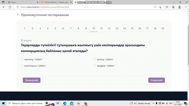Open the weather widget on taskbar
Viewport: 189px width, 106px height.
140,103
